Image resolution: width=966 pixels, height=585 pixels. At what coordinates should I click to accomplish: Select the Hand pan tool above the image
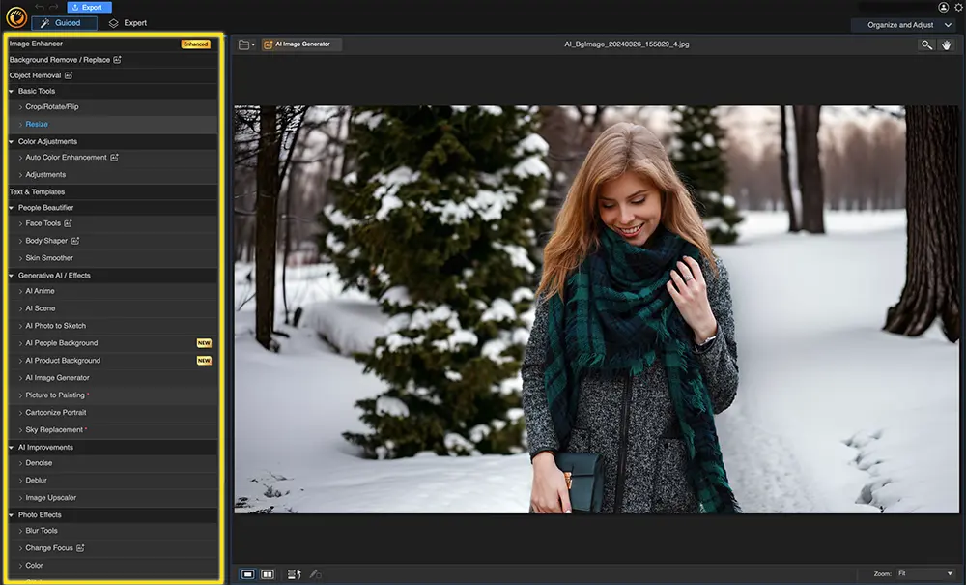pos(948,44)
